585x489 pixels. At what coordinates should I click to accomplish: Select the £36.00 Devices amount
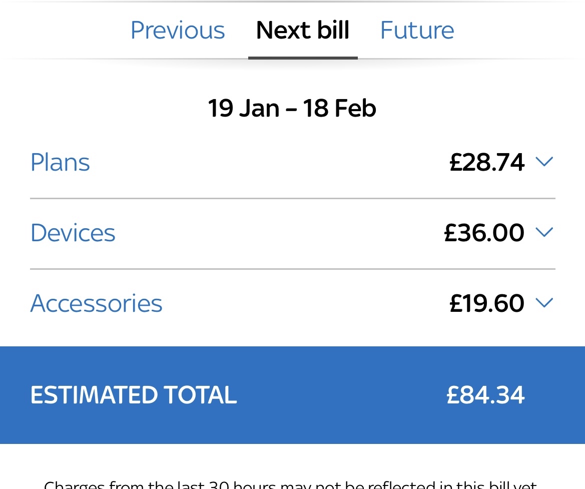[x=484, y=232]
